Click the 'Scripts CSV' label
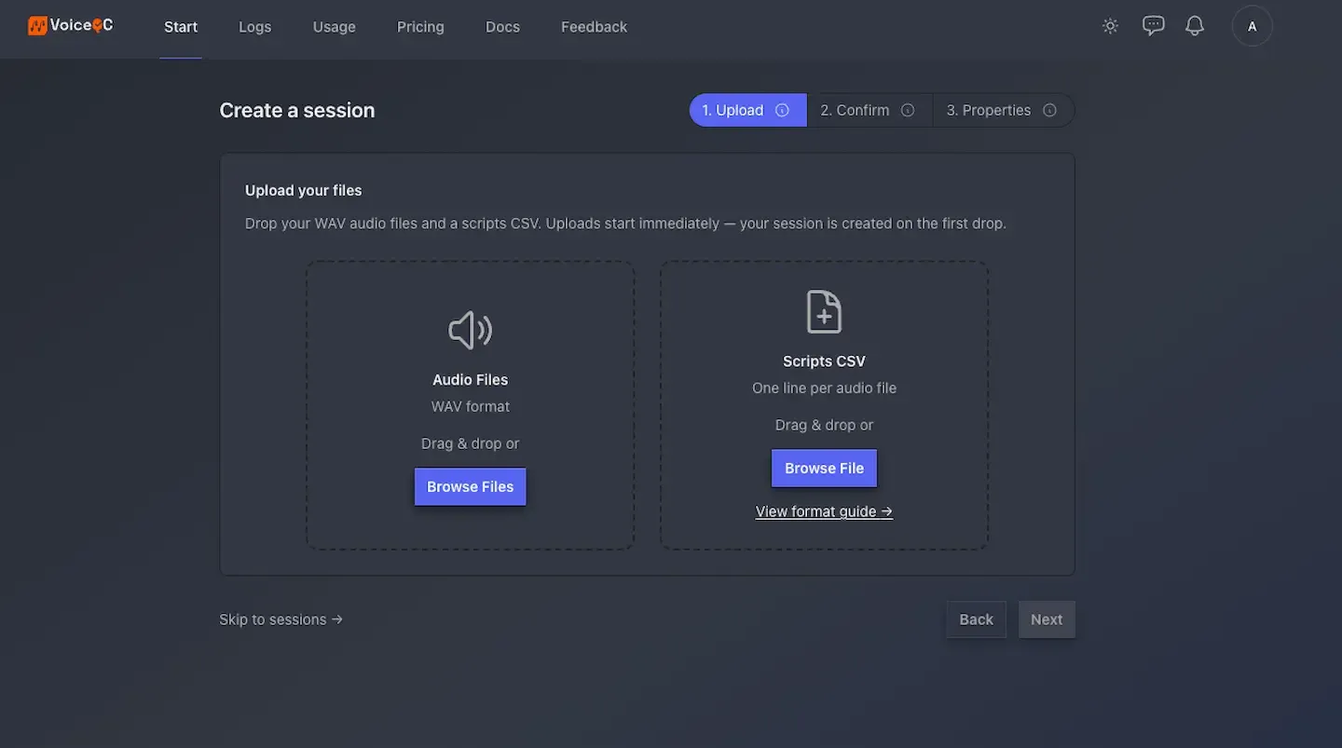The height and width of the screenshot is (748, 1342). pos(824,360)
